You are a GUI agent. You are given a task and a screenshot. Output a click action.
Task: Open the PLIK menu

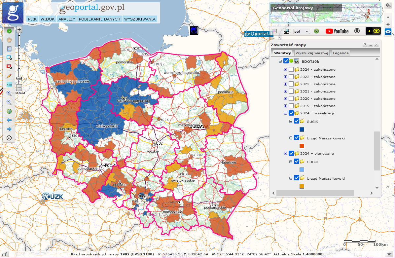pos(32,19)
